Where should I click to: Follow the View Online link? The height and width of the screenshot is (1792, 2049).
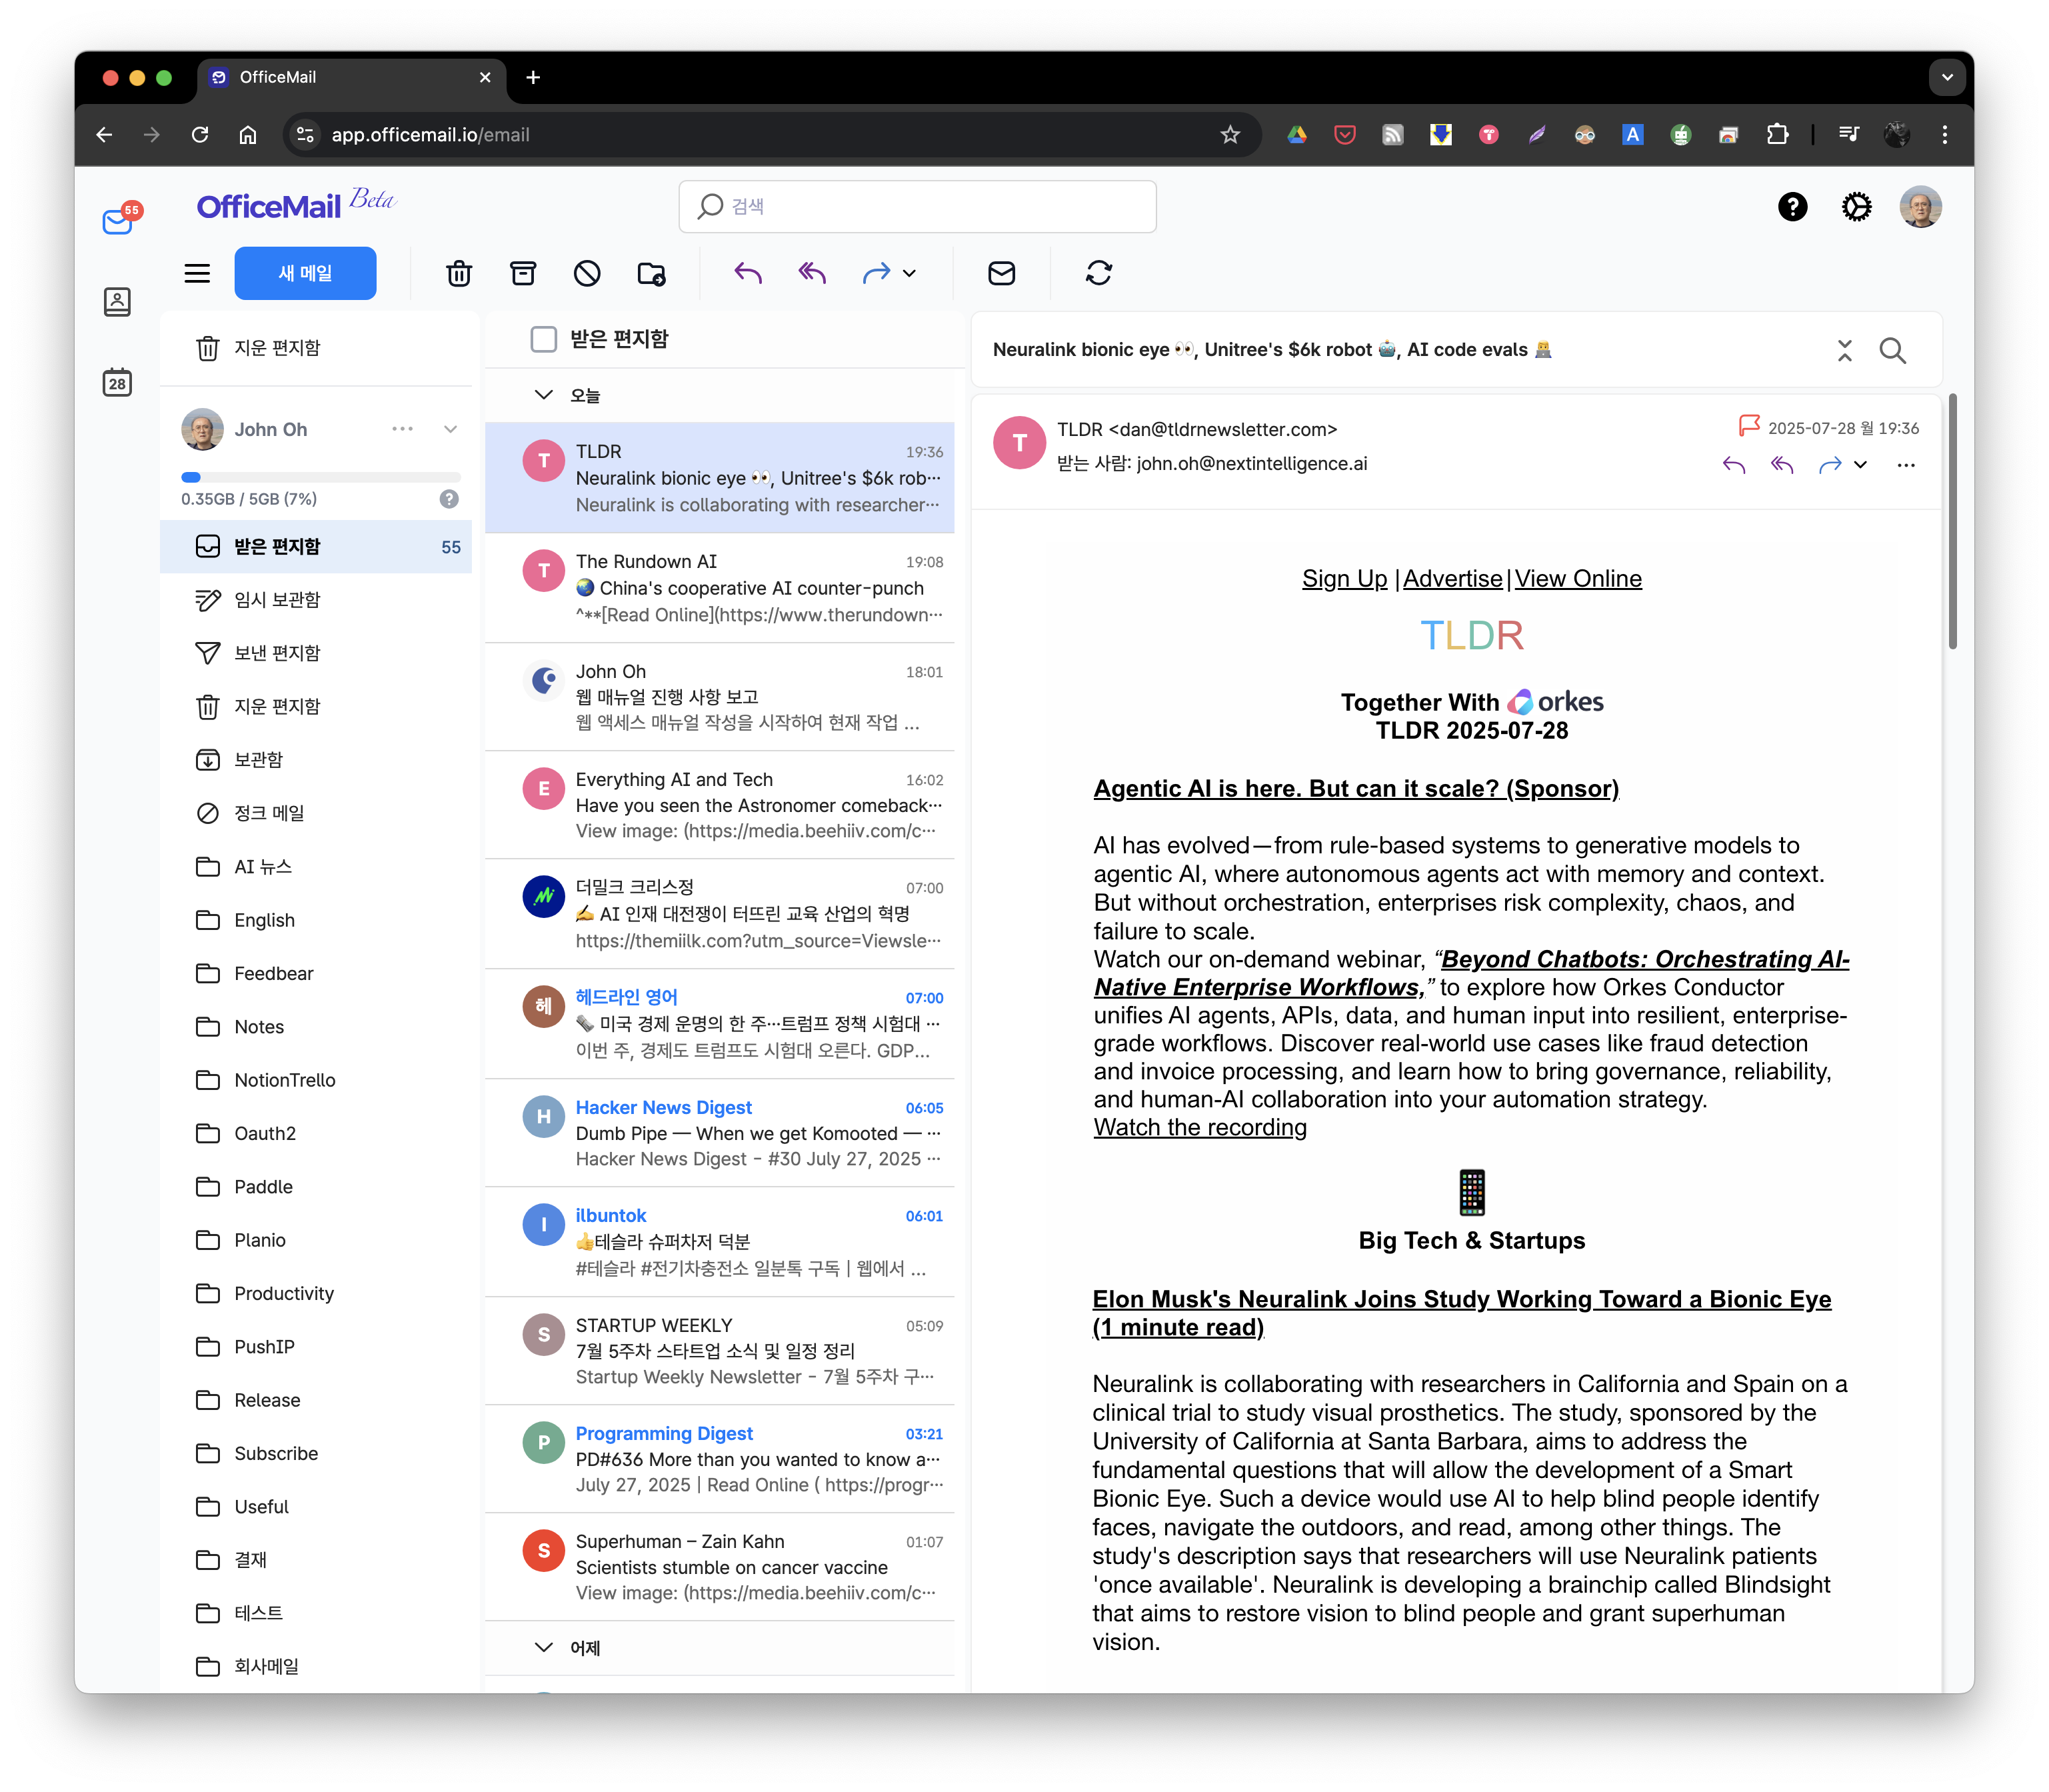pos(1578,579)
